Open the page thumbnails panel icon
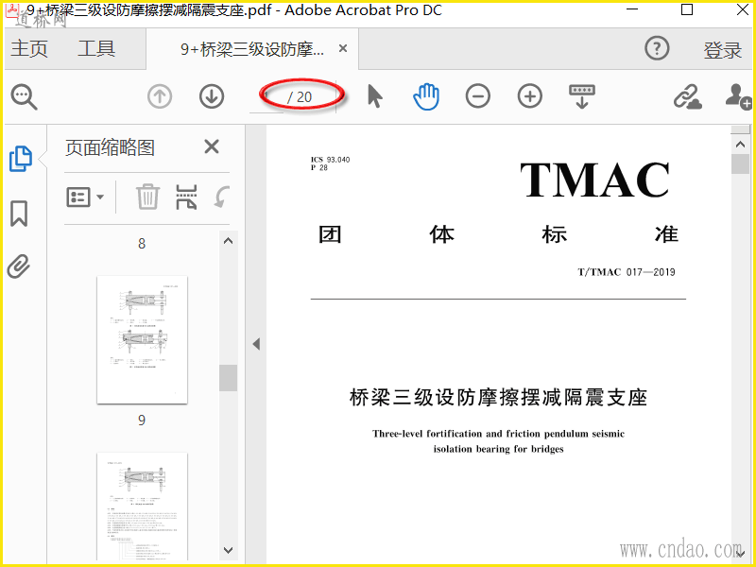This screenshot has height=567, width=756. [x=21, y=159]
